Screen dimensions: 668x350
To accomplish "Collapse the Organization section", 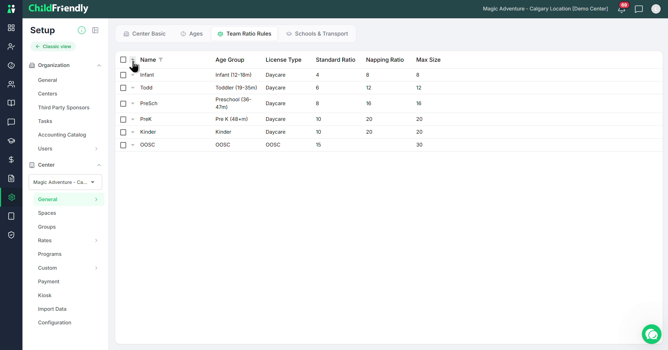I will 99,65.
